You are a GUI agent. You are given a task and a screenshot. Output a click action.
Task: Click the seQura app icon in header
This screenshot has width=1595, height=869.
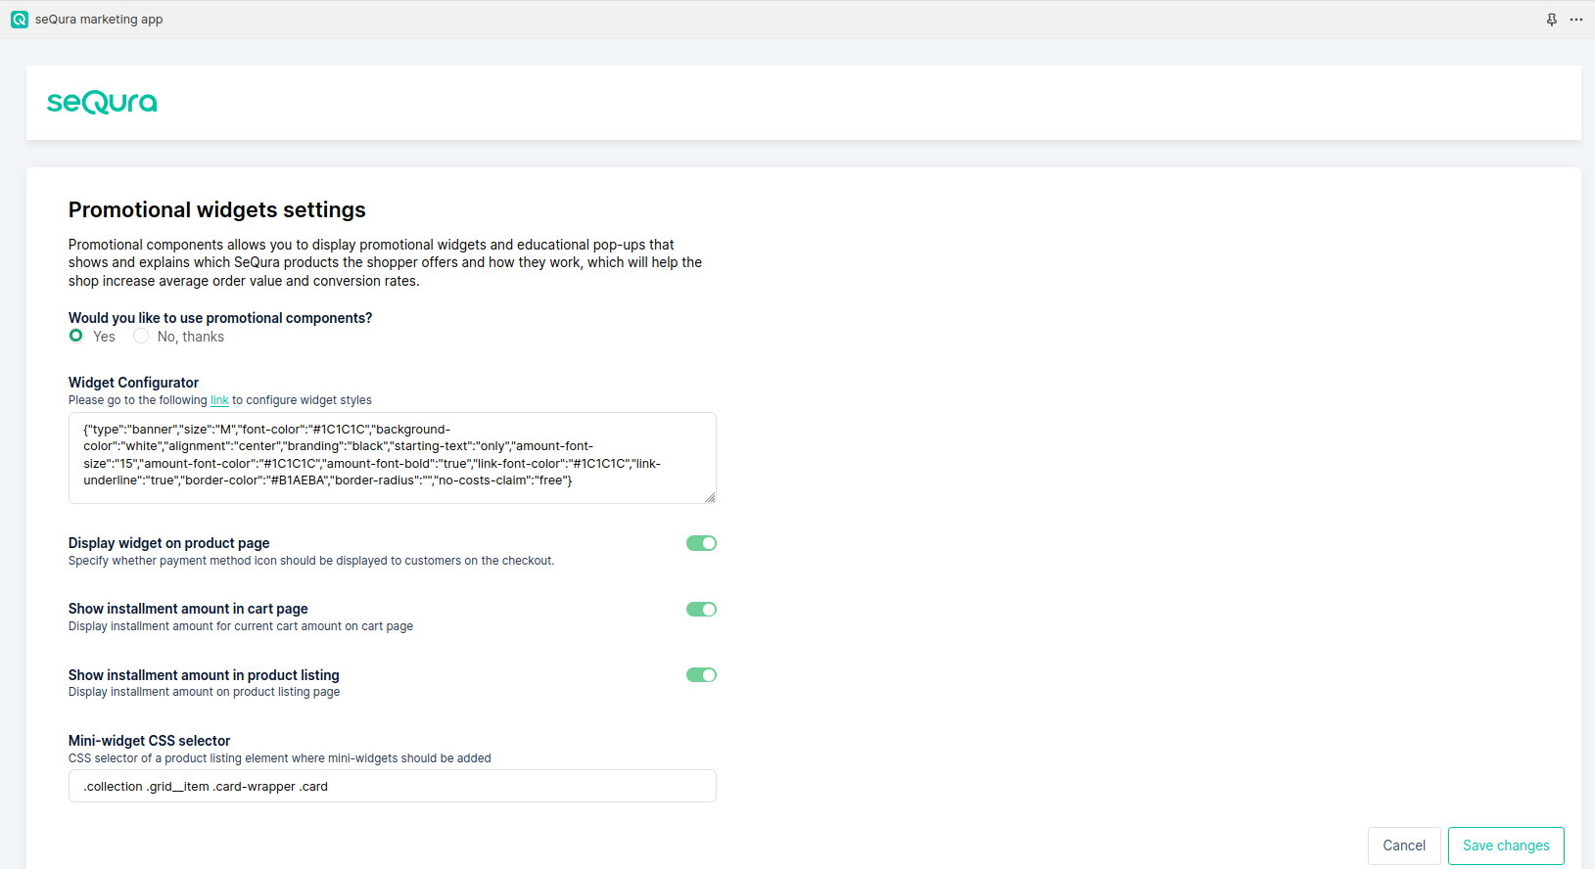point(20,20)
